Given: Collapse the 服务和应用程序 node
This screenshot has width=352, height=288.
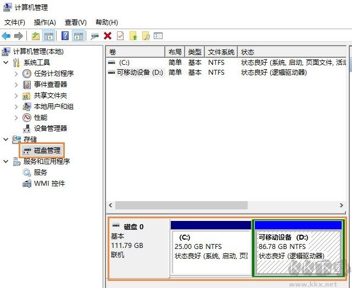Looking at the screenshot, I should [6, 161].
